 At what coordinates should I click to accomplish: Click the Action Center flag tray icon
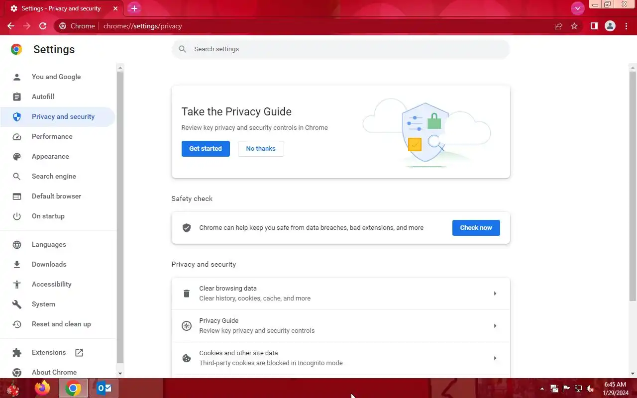(566, 389)
